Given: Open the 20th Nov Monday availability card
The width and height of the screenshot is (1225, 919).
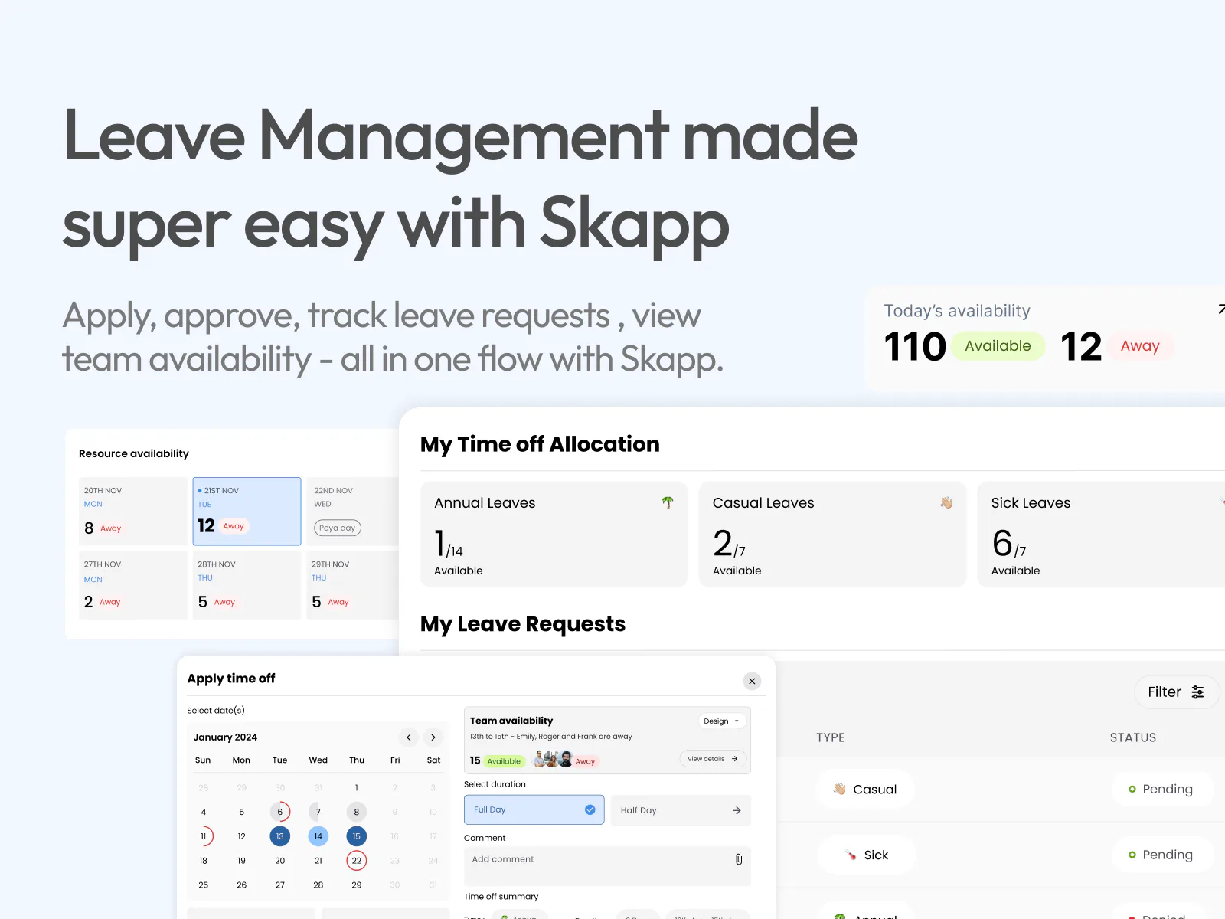Looking at the screenshot, I should (133, 512).
